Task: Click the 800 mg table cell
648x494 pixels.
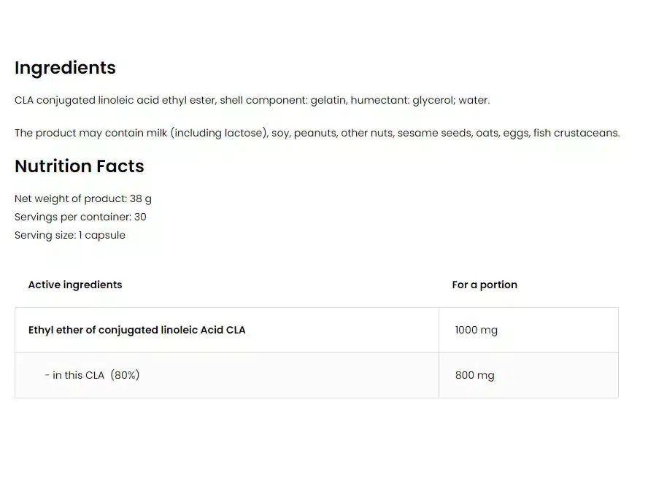Action: click(474, 375)
